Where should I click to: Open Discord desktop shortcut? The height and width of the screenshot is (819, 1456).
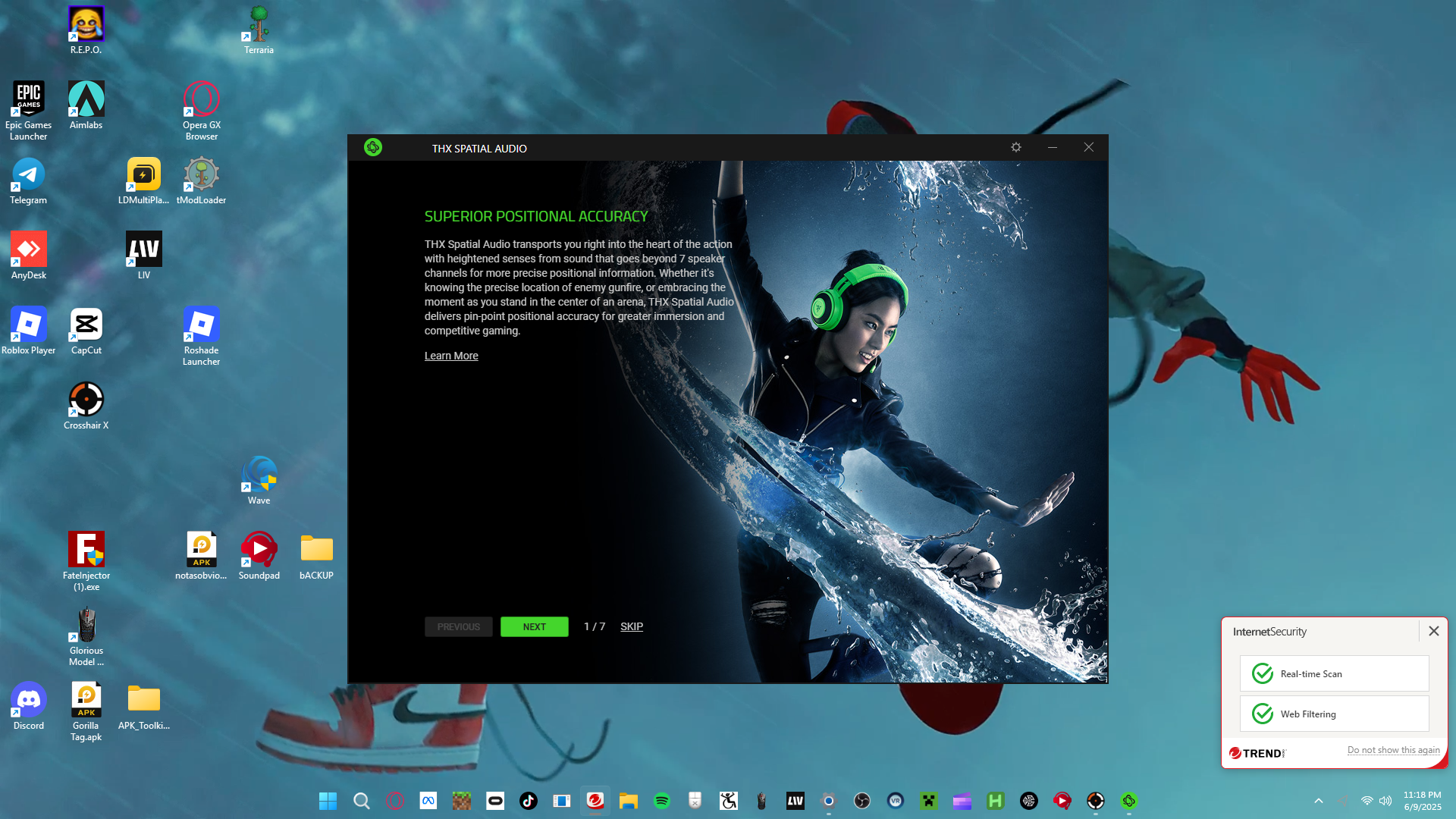pyautogui.click(x=29, y=705)
